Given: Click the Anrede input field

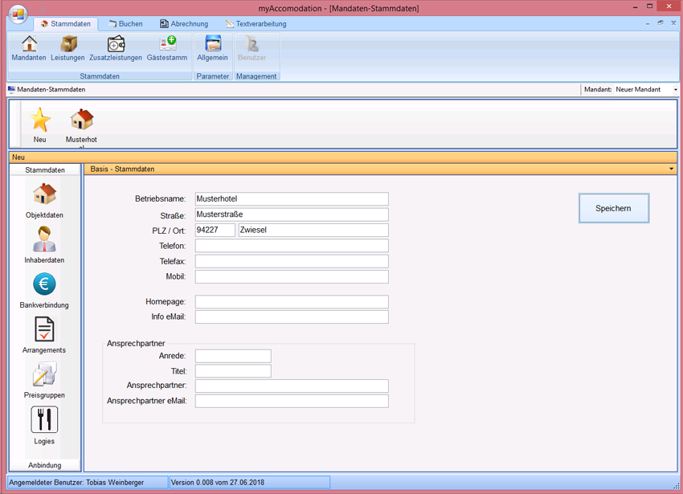Looking at the screenshot, I should tap(233, 356).
